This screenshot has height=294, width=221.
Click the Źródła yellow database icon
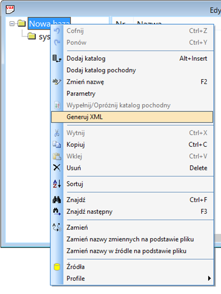pos(57,267)
